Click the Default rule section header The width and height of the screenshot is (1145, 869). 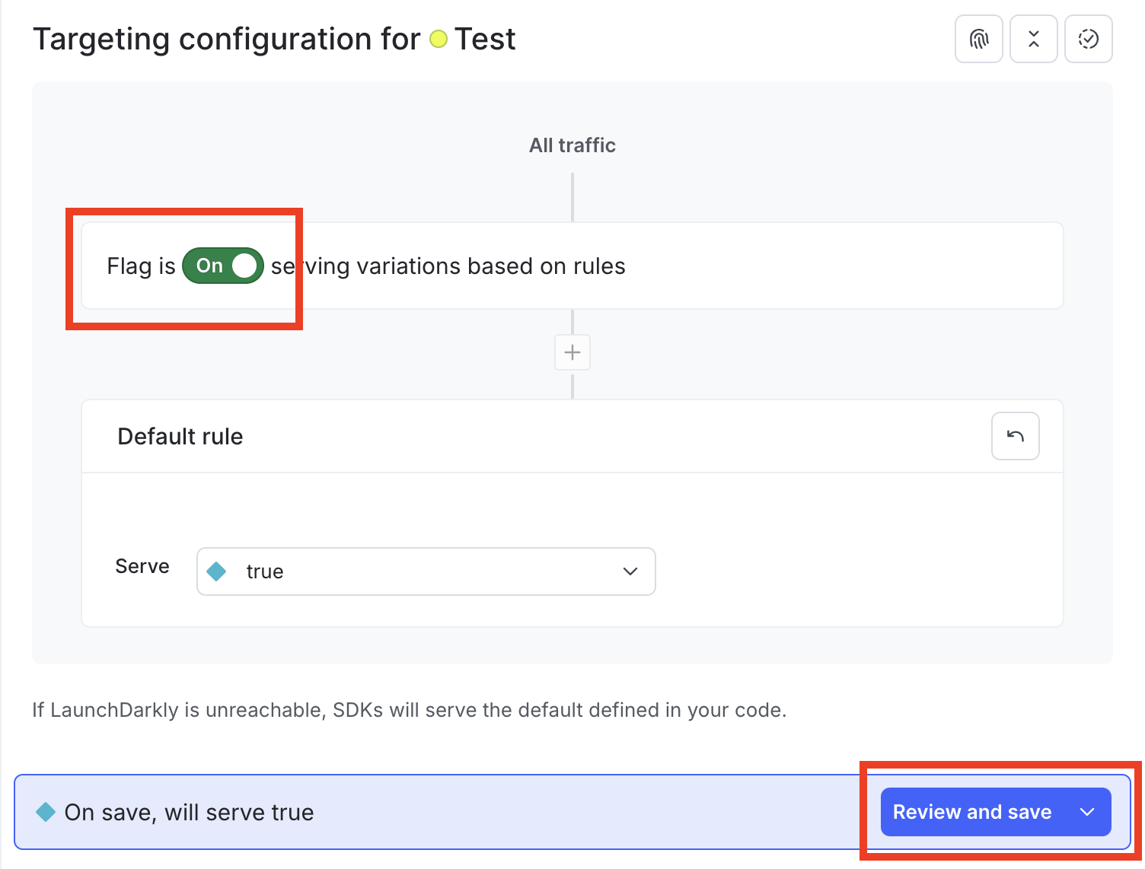pos(180,435)
